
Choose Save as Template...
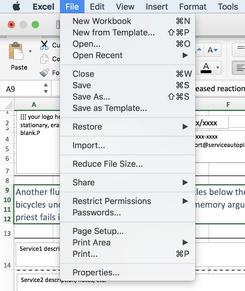[x=128, y=108]
